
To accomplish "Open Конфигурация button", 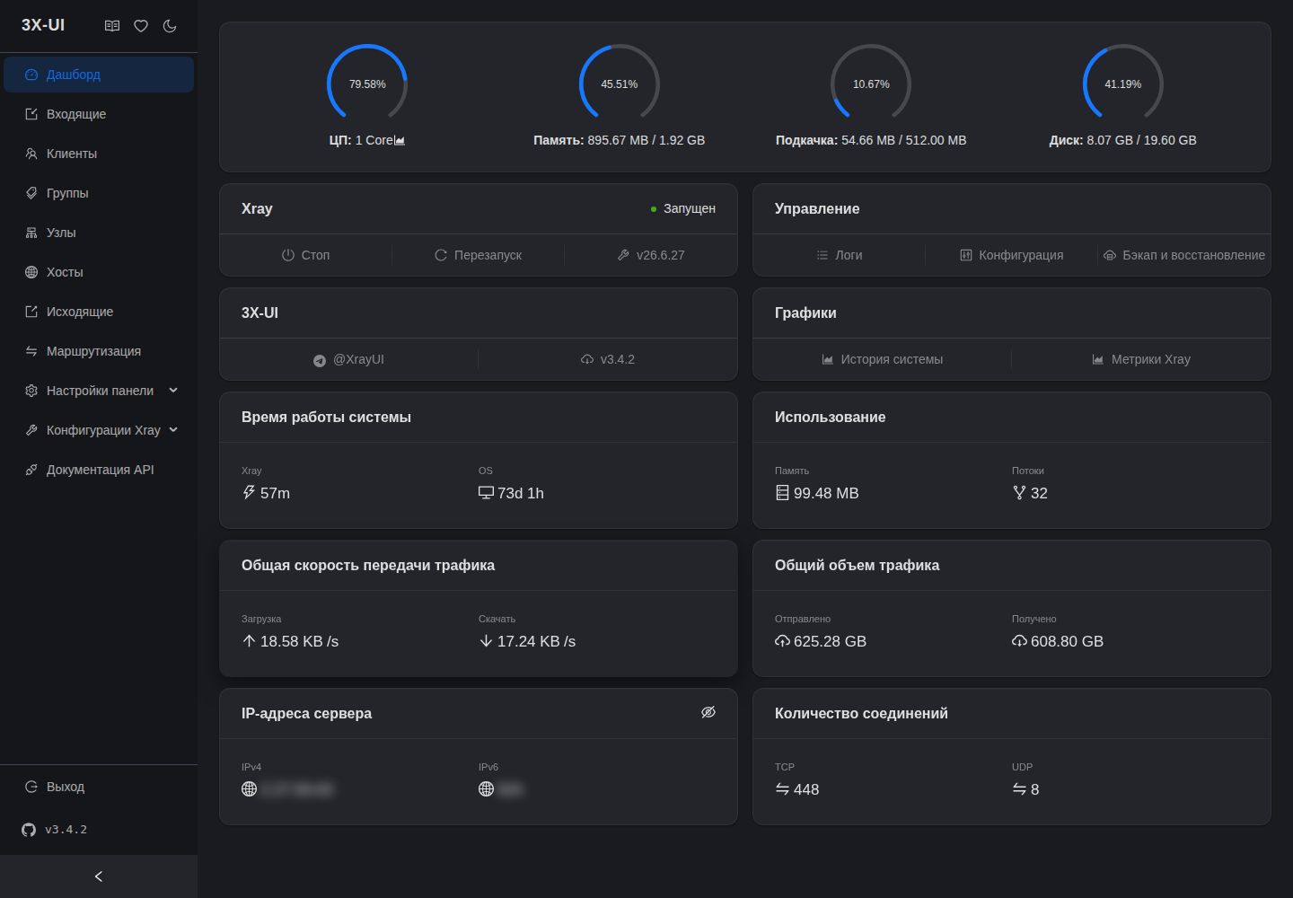I will (1011, 255).
